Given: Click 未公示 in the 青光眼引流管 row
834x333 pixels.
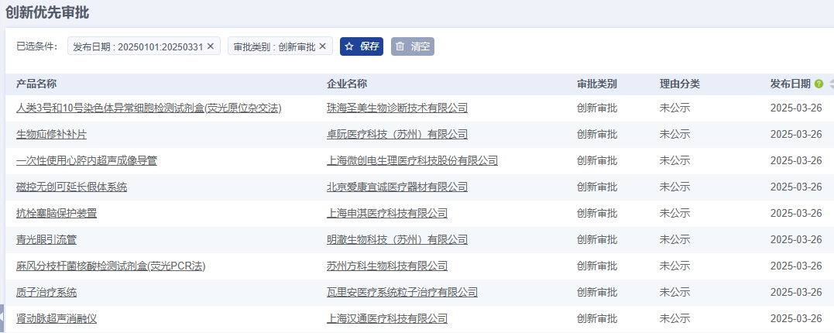Looking at the screenshot, I should [x=674, y=240].
